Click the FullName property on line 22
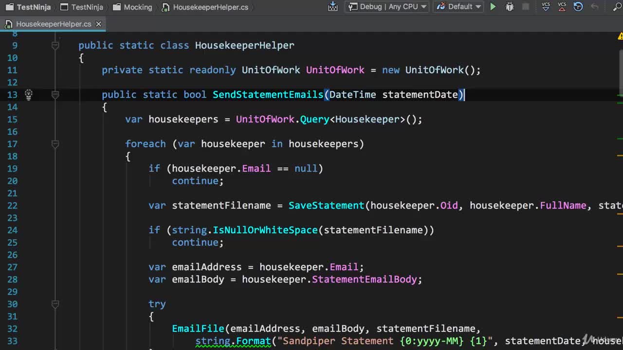 click(563, 206)
